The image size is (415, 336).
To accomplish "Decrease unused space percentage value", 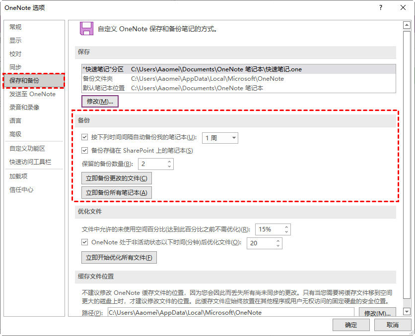I will pos(286,232).
